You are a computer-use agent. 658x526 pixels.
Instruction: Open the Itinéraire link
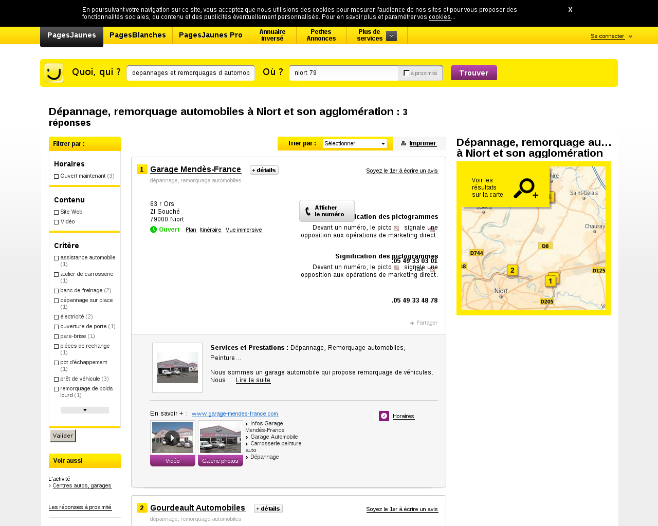pyautogui.click(x=211, y=230)
